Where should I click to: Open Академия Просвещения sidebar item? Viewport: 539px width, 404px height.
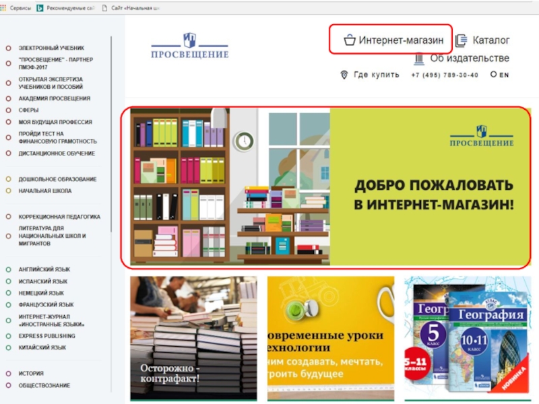(54, 98)
